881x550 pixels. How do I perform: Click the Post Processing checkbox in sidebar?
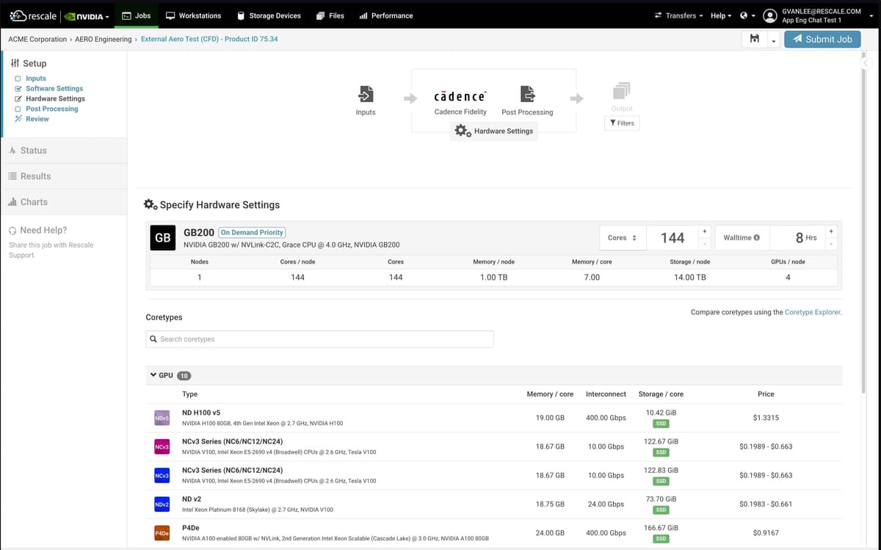(x=18, y=109)
